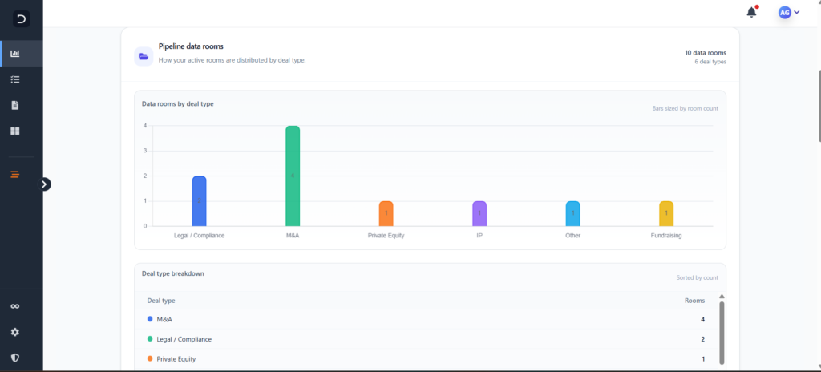821x372 pixels.
Task: Click the Pipeline data rooms folder icon
Action: [144, 56]
